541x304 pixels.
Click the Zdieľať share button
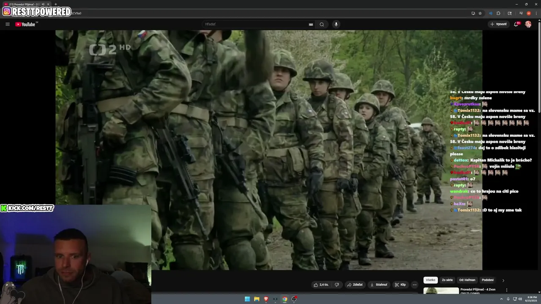[355, 285]
